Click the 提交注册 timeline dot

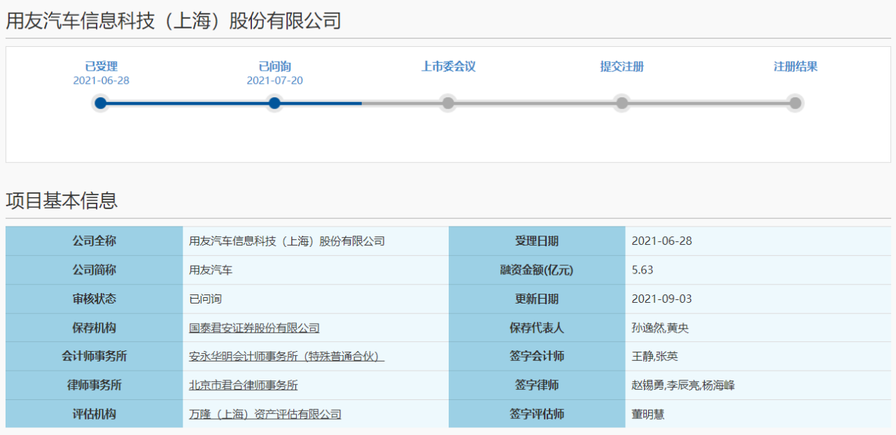pos(622,104)
